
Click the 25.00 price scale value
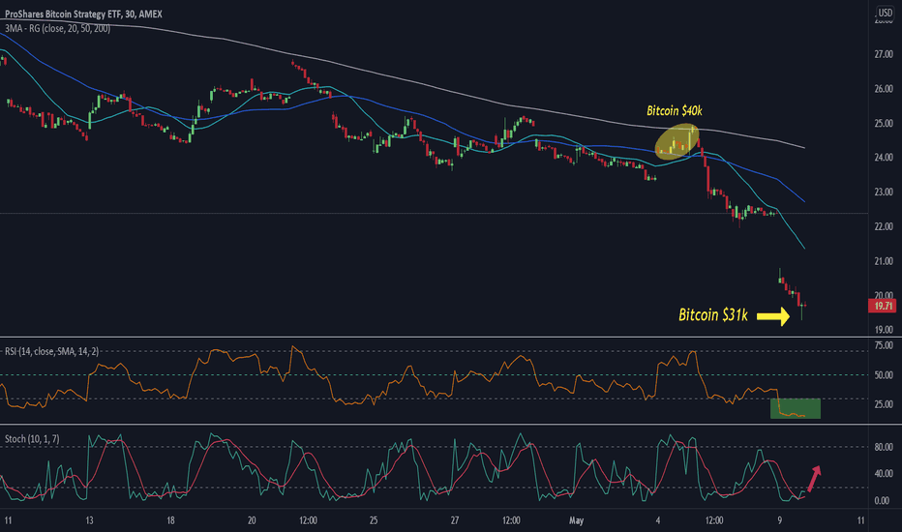[x=883, y=123]
